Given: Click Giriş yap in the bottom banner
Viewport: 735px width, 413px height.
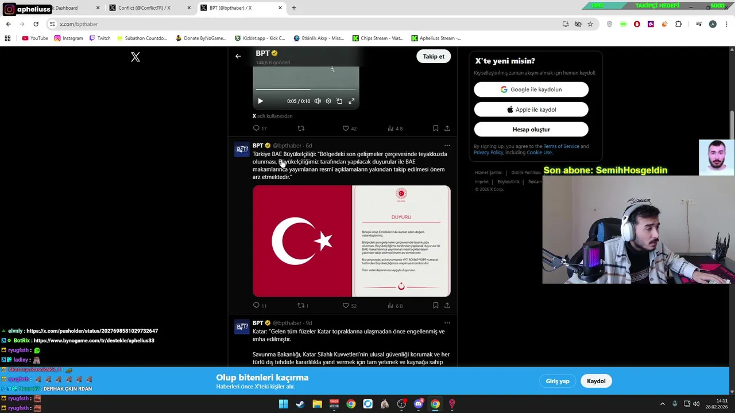Looking at the screenshot, I should click(x=558, y=381).
